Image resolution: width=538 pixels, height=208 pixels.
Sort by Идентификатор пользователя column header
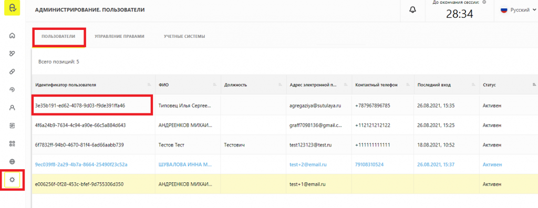(x=66, y=85)
